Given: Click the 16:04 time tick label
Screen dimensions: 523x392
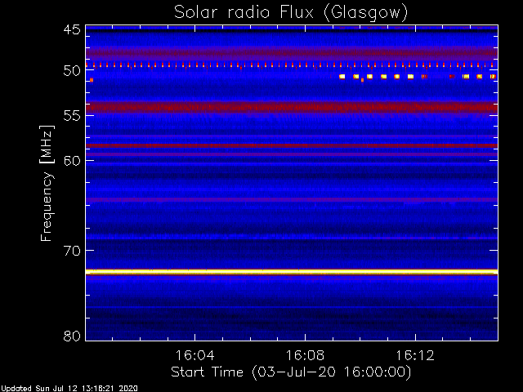Looking at the screenshot, I should coord(194,355).
